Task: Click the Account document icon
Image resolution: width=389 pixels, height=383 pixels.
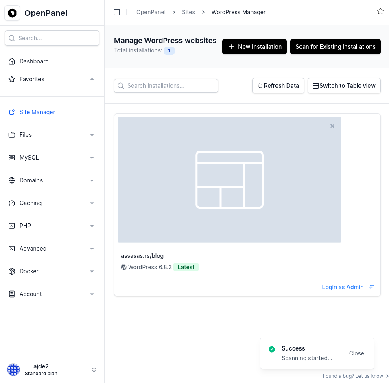Action: pos(12,294)
